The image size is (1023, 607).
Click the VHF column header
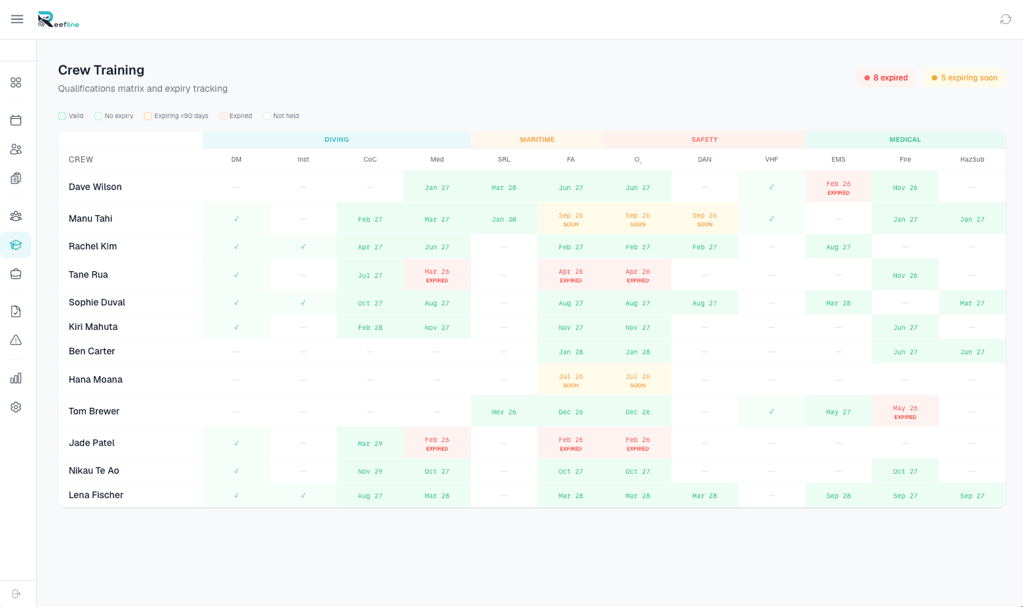coord(771,160)
